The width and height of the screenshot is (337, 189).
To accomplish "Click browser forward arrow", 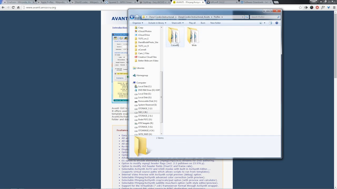I will (8, 7).
